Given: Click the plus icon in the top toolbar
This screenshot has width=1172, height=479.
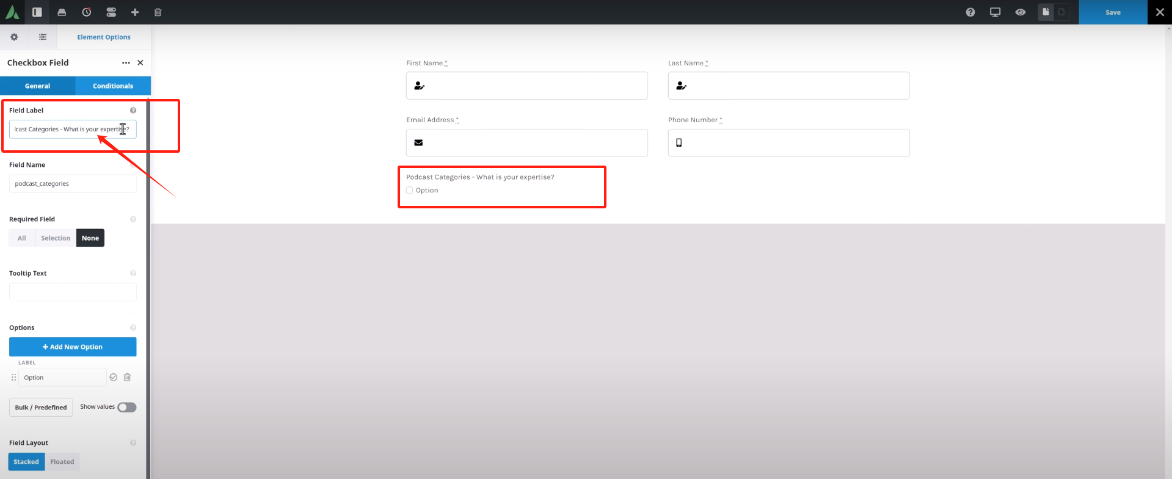Looking at the screenshot, I should [135, 12].
